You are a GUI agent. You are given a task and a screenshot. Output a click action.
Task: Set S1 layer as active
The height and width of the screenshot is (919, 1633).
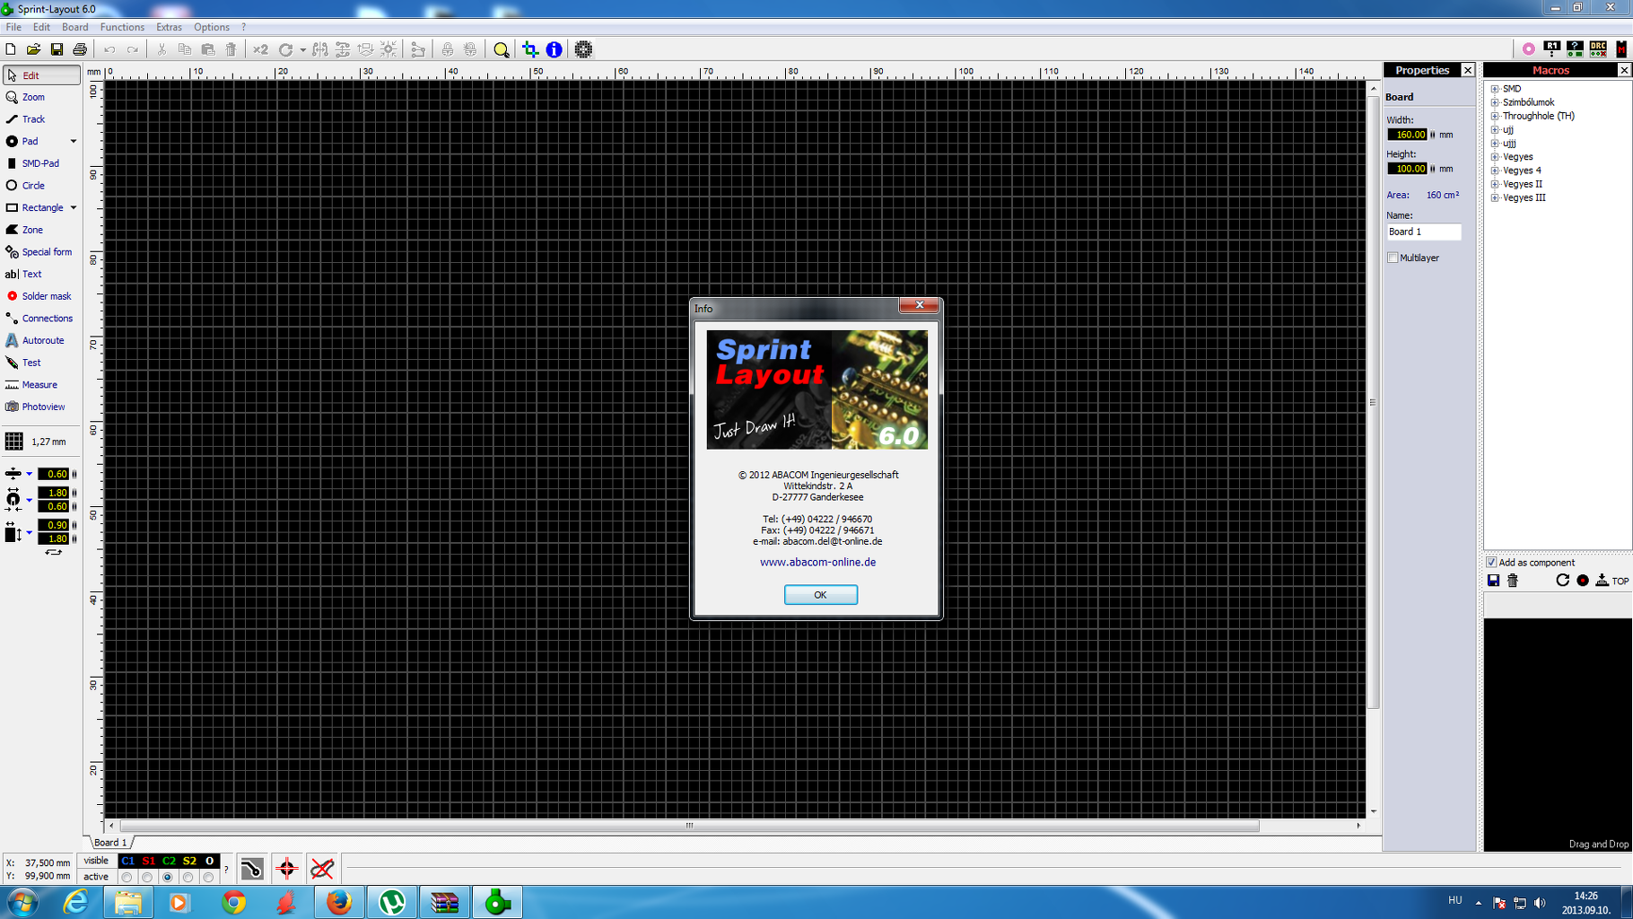147,877
